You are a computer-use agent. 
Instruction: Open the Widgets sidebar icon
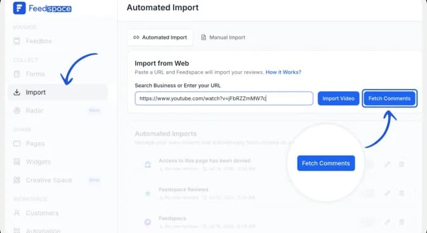17,162
